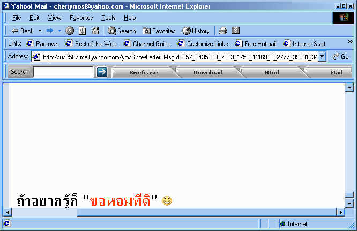This screenshot has width=357, height=231.
Task: Open the Favorites pane from toolbar
Action: pyautogui.click(x=159, y=31)
